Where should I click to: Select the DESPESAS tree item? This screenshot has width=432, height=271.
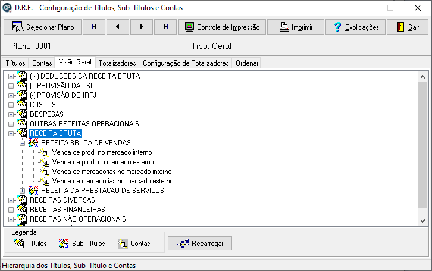46,114
